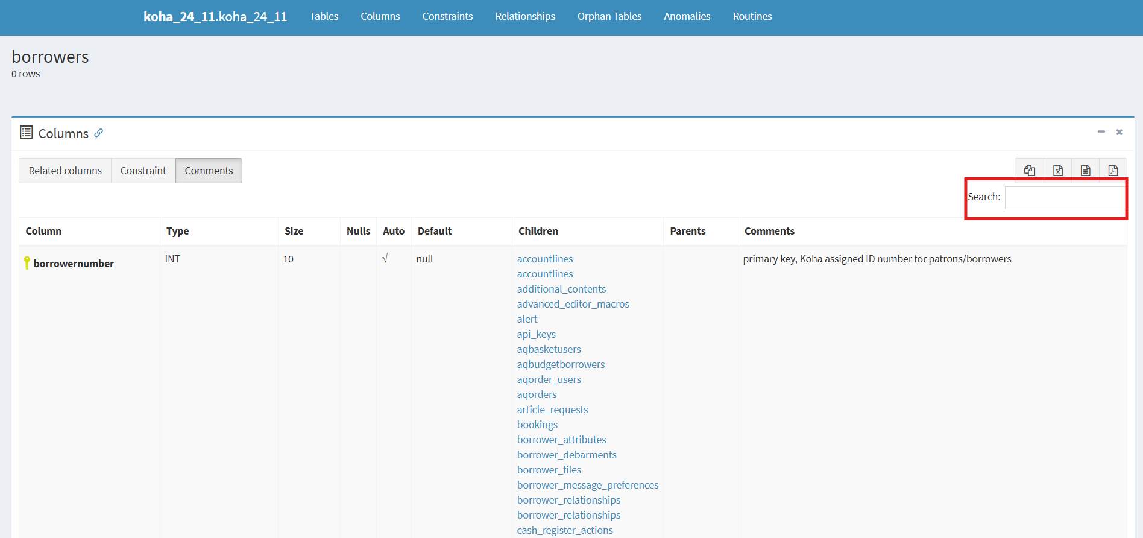
Task: Export the columns table as PDF
Action: pyautogui.click(x=1113, y=170)
